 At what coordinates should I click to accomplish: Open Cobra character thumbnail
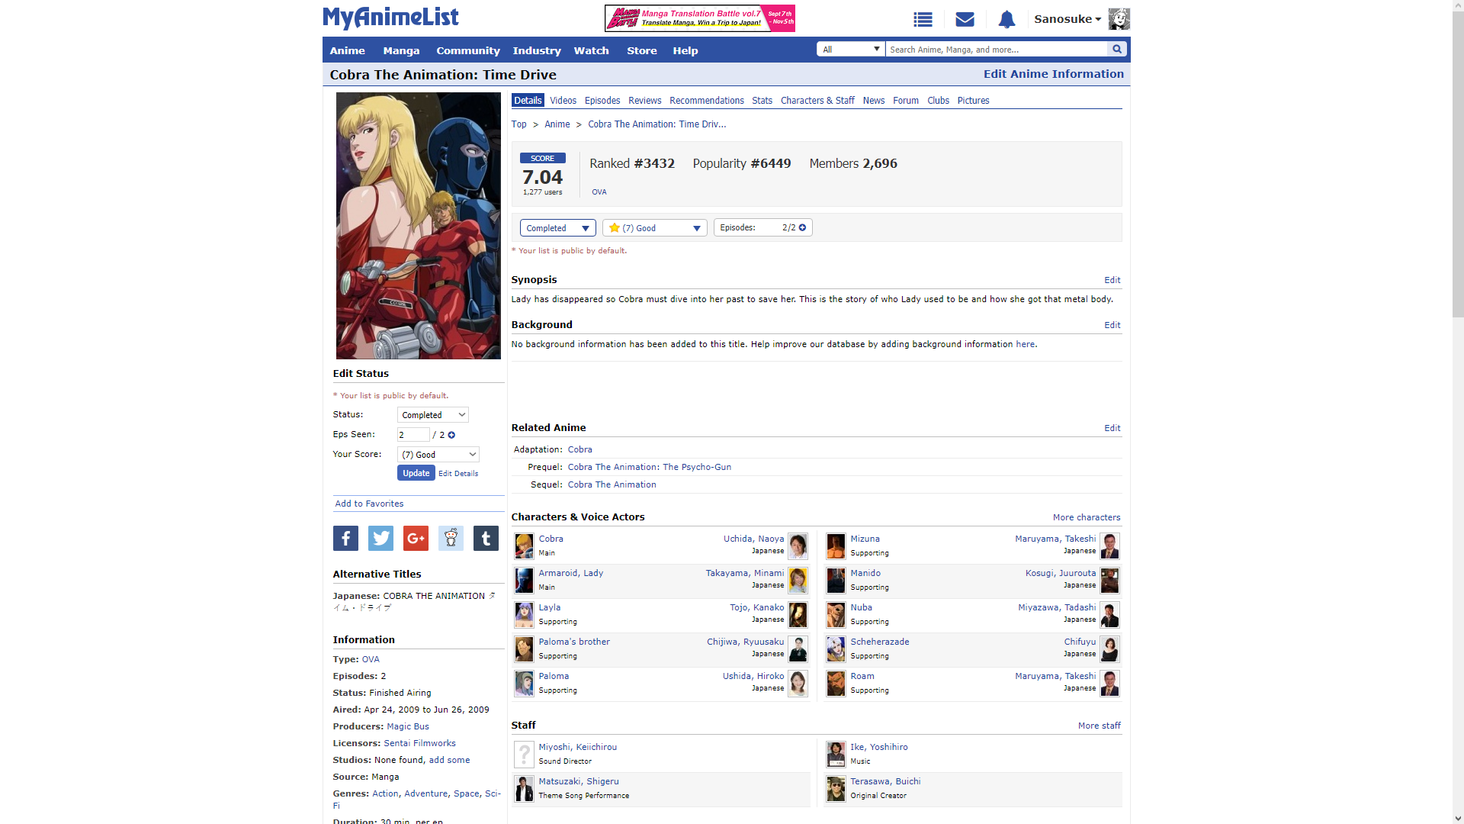point(524,546)
